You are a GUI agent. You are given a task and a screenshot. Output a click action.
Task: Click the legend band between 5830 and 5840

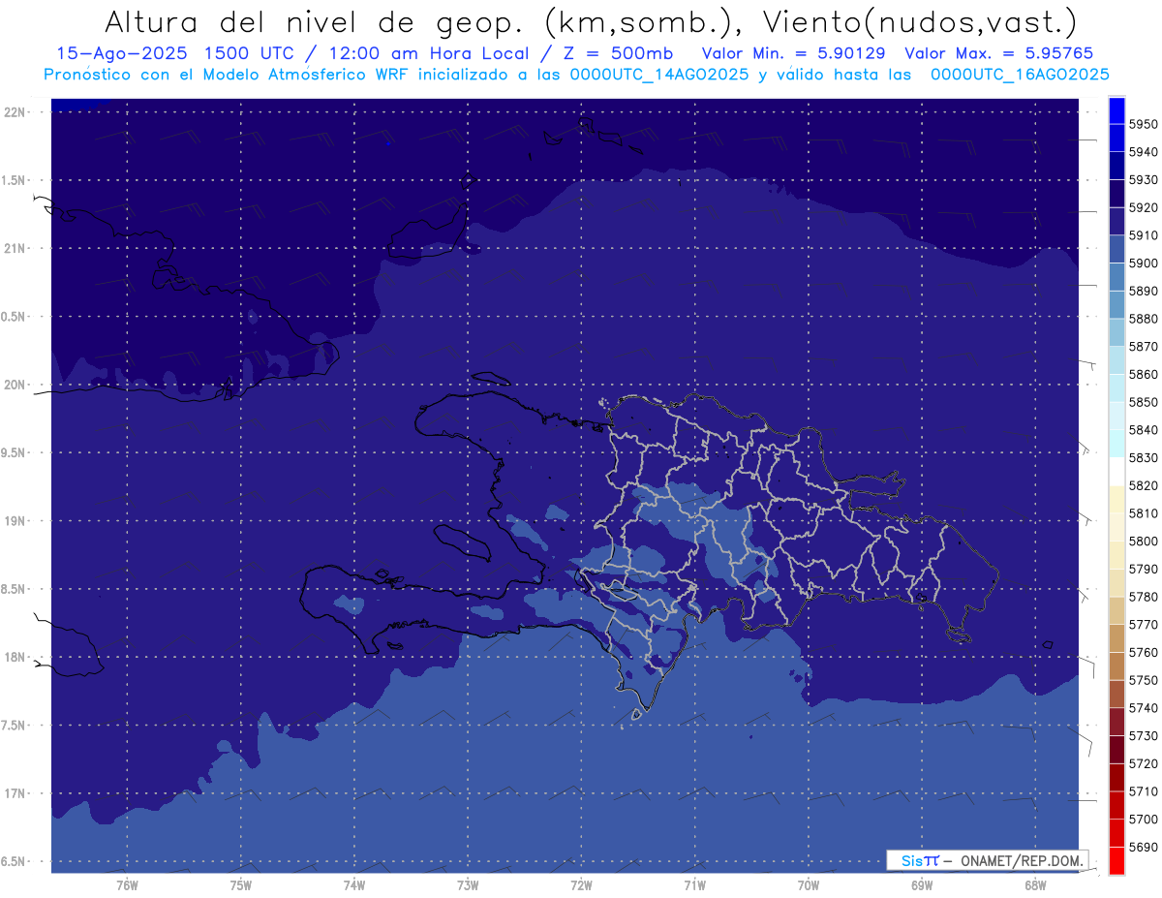pos(1116,444)
